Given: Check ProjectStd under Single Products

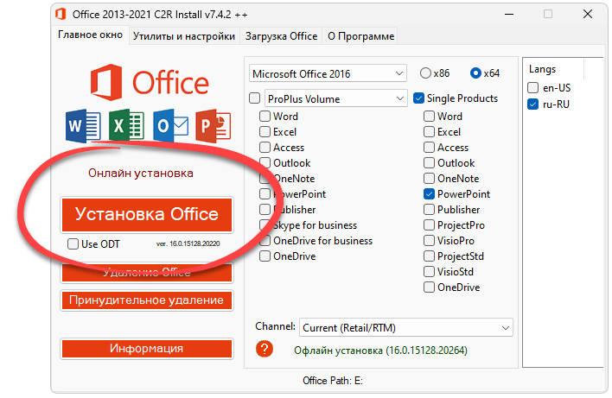Looking at the screenshot, I should (429, 256).
